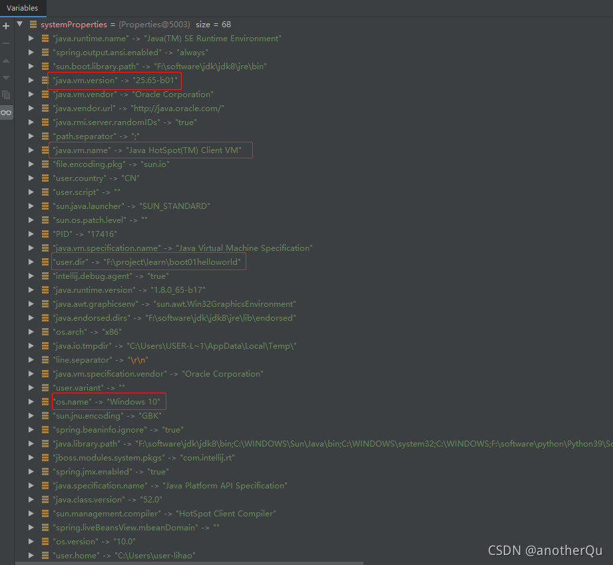Select the "intellij.debug.agent" row
613x565 pixels.
111,276
